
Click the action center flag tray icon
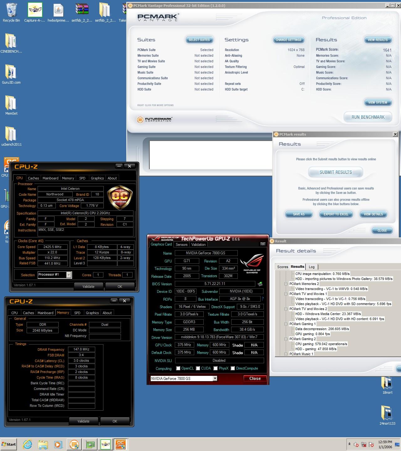click(x=371, y=444)
